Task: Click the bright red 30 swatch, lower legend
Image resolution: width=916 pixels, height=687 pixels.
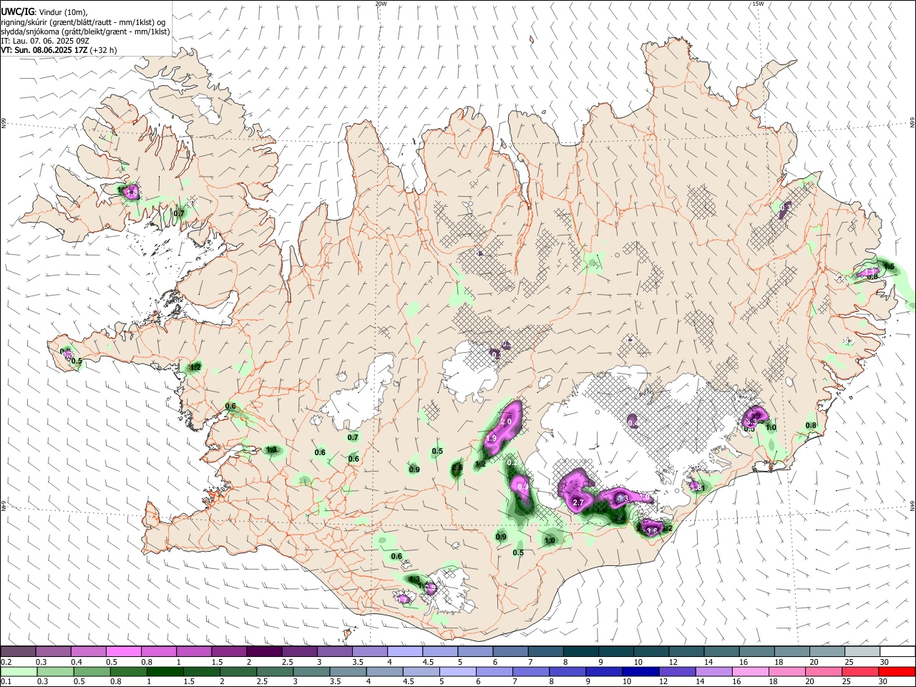Action: click(897, 671)
